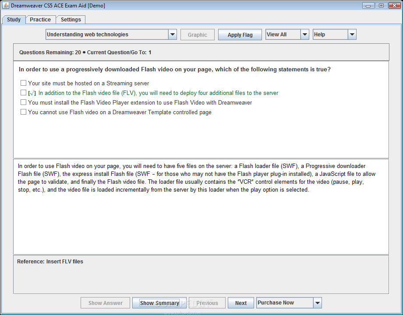Expand the Help dropdown arrow
The image size is (403, 315).
352,35
